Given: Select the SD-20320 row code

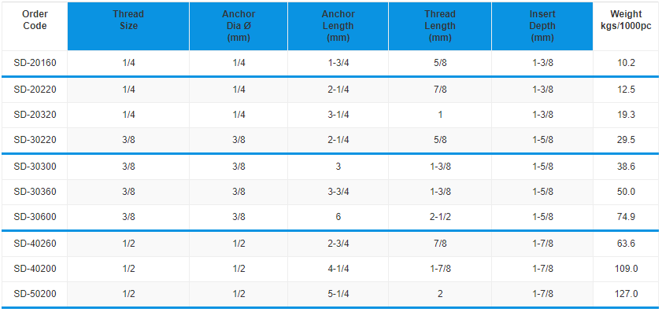Looking at the screenshot, I should (35, 115).
